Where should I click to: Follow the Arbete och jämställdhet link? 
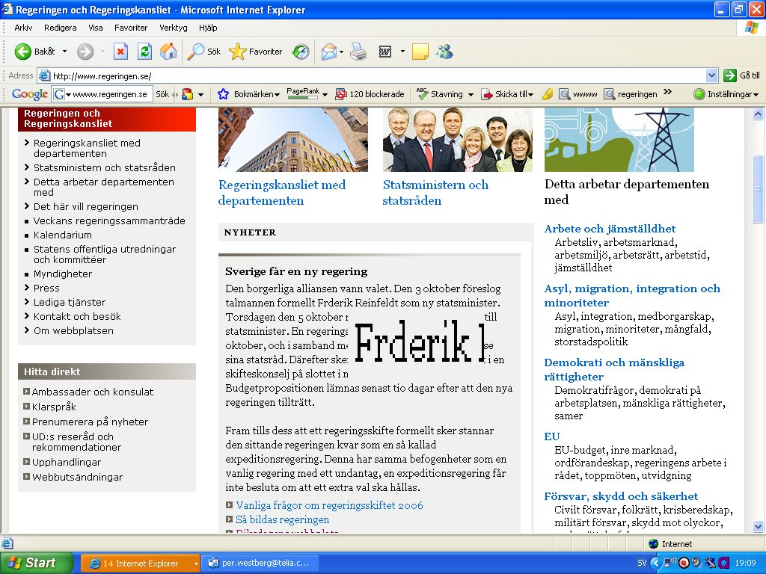coord(610,229)
